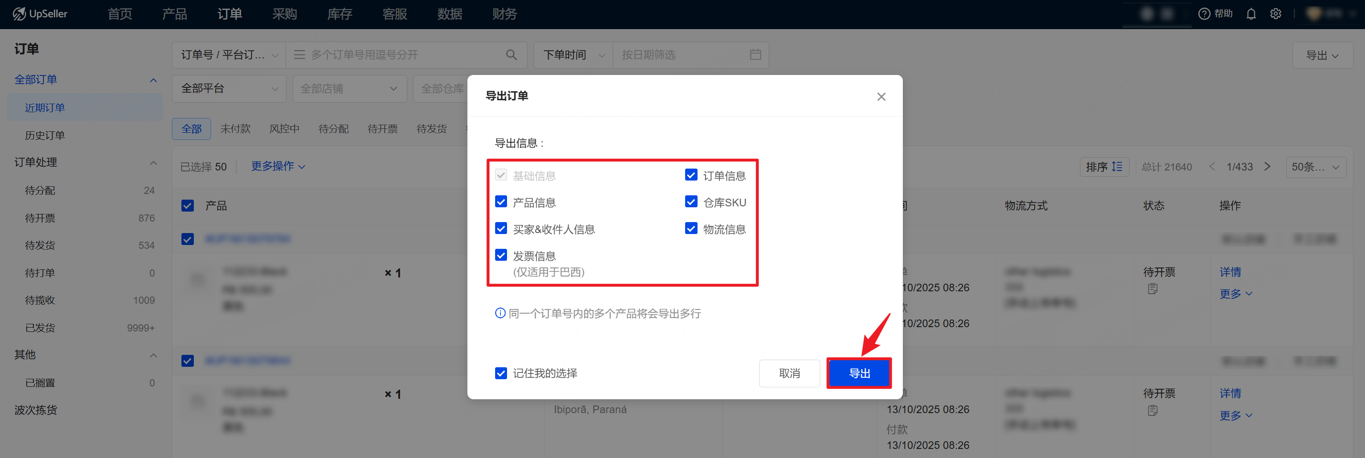This screenshot has height=458, width=1365.
Task: Click the UpSeller logo
Action: tap(40, 14)
